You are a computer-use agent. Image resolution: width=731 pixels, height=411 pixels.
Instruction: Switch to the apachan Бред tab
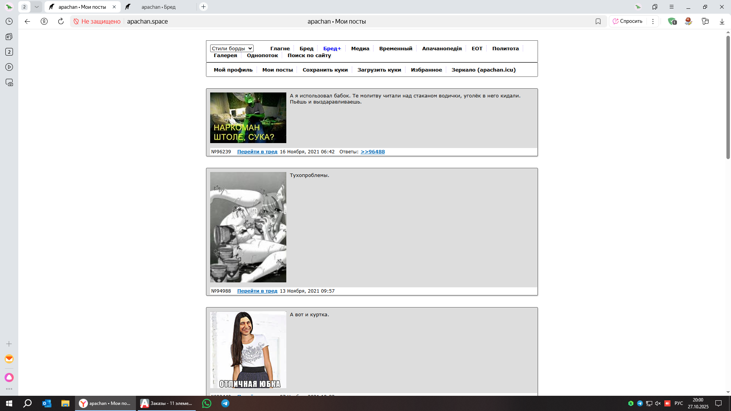coord(158,7)
